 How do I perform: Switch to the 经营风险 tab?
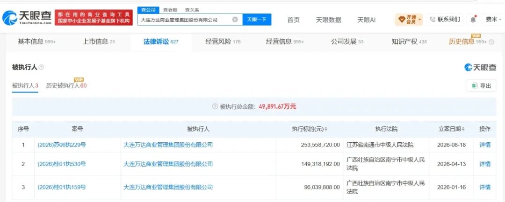[223, 42]
